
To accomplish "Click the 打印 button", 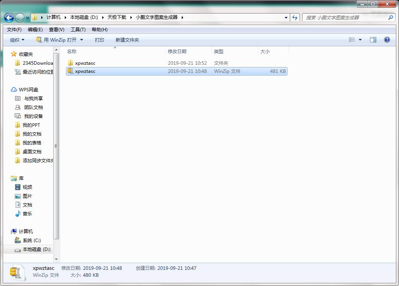I will (99, 39).
